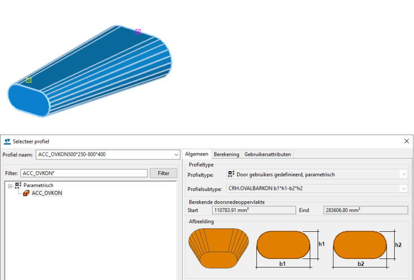Select ACC_OVKON in the profile tree
The height and width of the screenshot is (280, 414).
(47, 193)
